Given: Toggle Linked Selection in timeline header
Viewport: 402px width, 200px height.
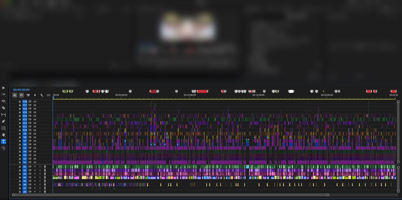Looking at the screenshot, I should click(x=28, y=95).
